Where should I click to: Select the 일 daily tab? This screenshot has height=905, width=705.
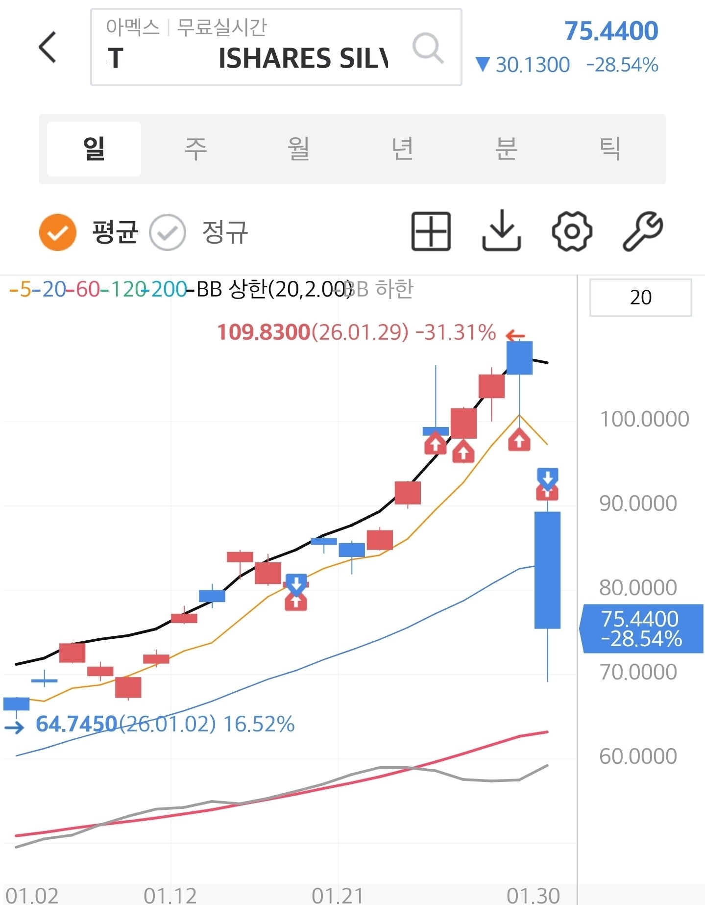(94, 149)
